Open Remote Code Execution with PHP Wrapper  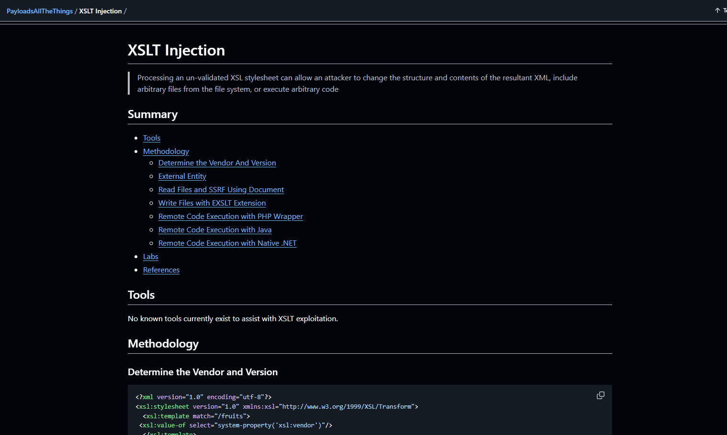point(230,216)
